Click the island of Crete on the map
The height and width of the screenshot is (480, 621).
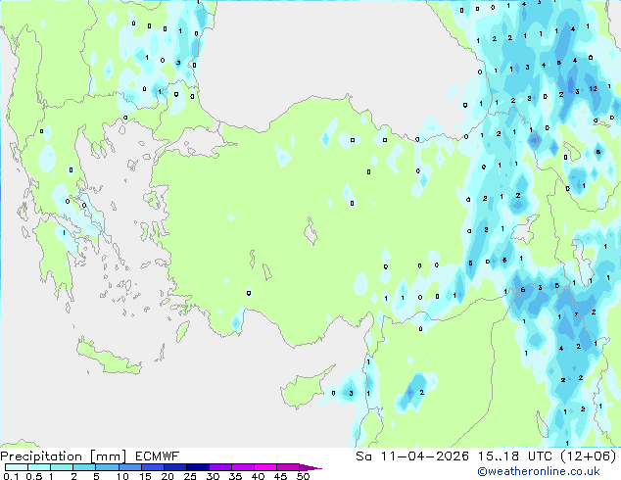pos(109,359)
